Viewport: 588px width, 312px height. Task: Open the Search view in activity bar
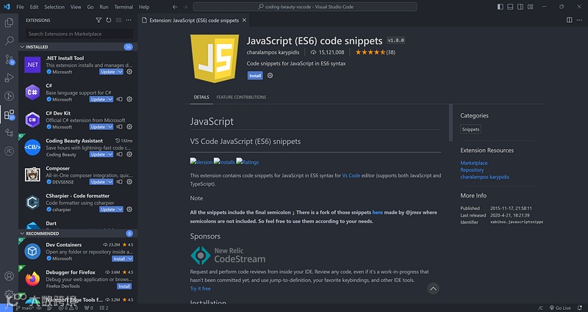pyautogui.click(x=9, y=40)
